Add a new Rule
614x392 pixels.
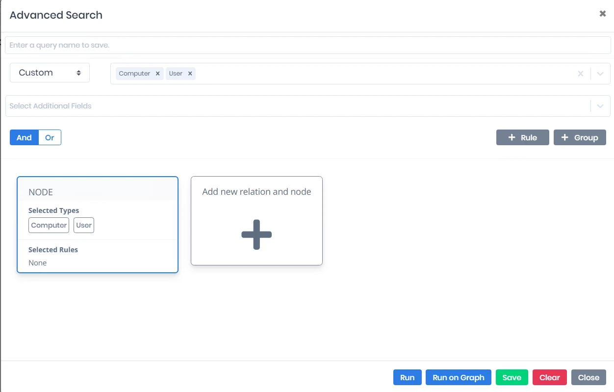[x=522, y=137]
